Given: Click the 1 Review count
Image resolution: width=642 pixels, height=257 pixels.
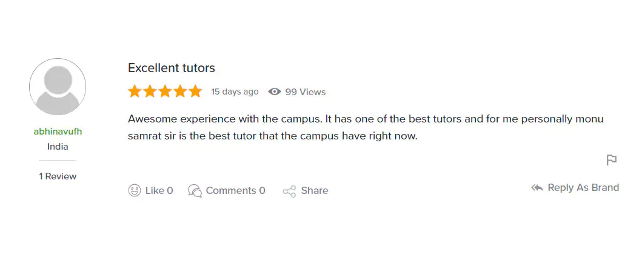Looking at the screenshot, I should pyautogui.click(x=58, y=176).
